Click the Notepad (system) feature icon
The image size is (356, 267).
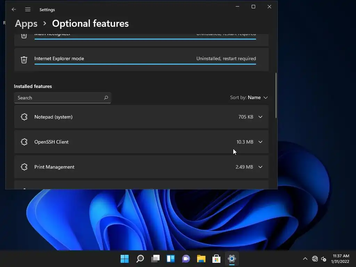24,117
